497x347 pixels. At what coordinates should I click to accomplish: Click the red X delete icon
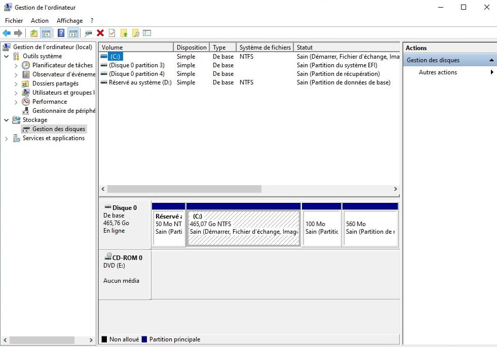pyautogui.click(x=100, y=33)
